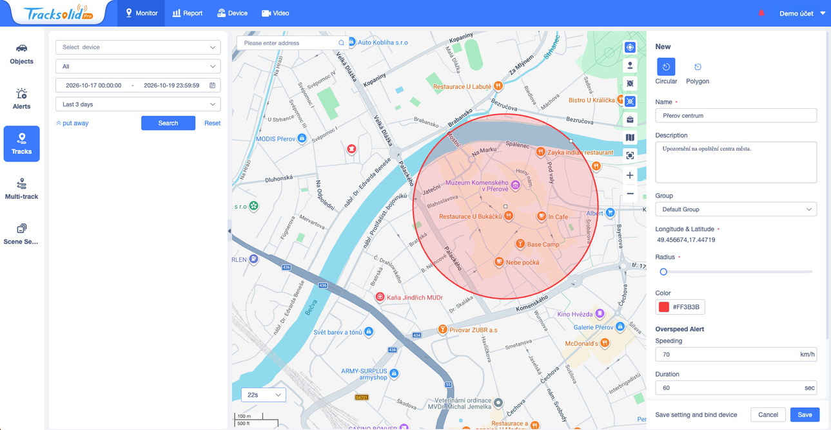Viewport: 831px width, 430px height.
Task: Click the circle geofence edge handle
Action: (x=571, y=140)
